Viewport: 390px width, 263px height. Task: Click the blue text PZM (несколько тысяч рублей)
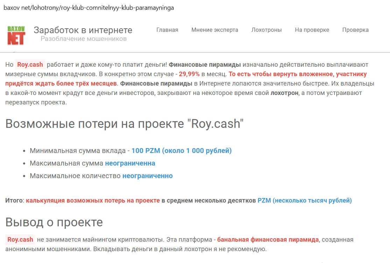[304, 200]
